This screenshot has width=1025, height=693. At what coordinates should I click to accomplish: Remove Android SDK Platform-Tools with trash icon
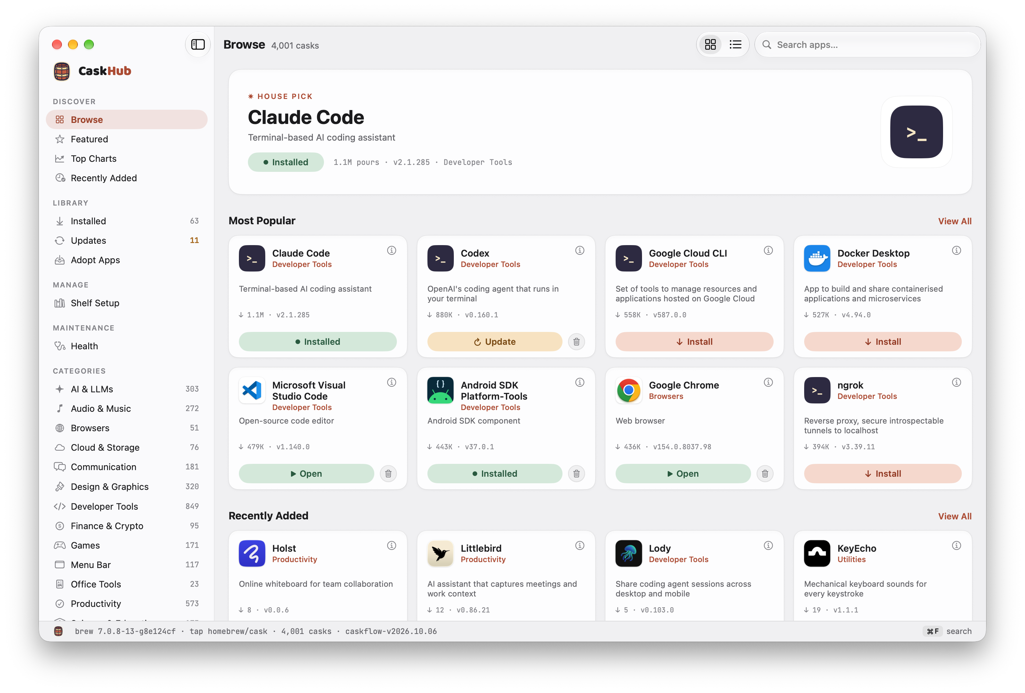tap(576, 474)
